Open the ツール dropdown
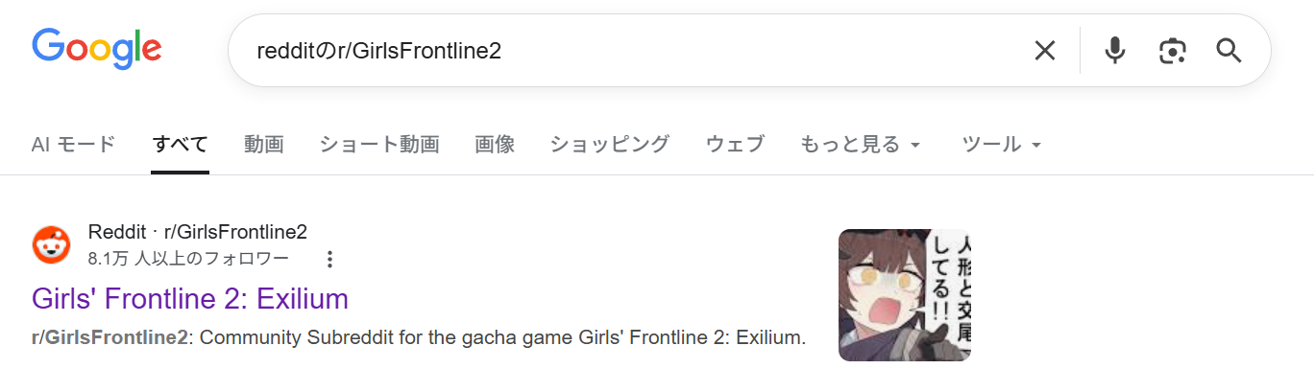 coord(1002,145)
